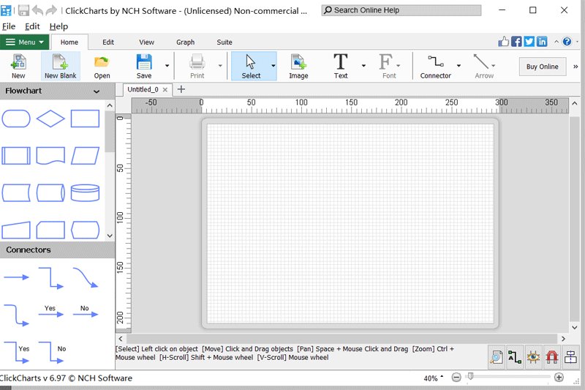Select the rounded terminator flowchart shape
Image resolution: width=585 pixels, height=390 pixels.
click(x=16, y=119)
